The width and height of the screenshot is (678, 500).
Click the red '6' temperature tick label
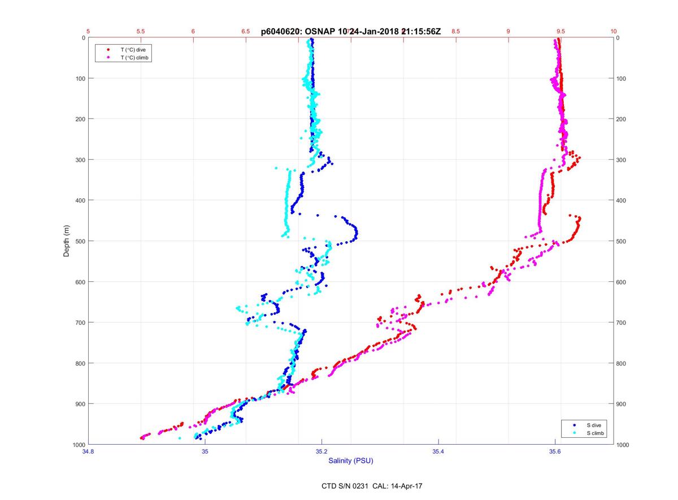point(193,32)
